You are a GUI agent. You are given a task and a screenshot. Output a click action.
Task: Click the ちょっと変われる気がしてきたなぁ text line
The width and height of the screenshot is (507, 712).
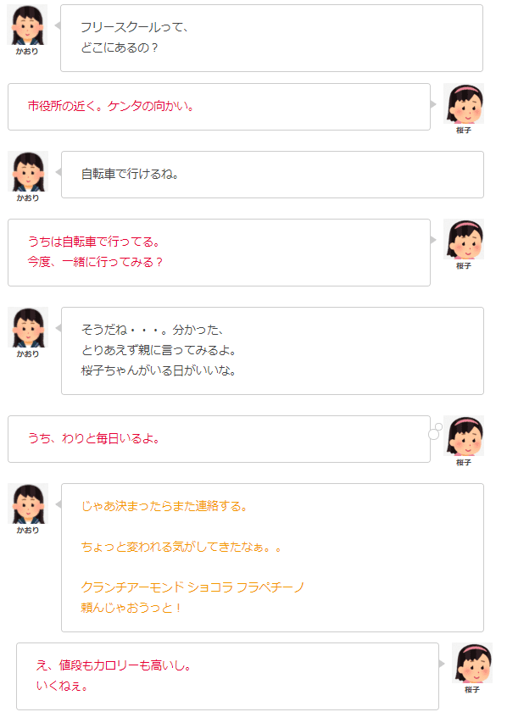click(x=181, y=547)
